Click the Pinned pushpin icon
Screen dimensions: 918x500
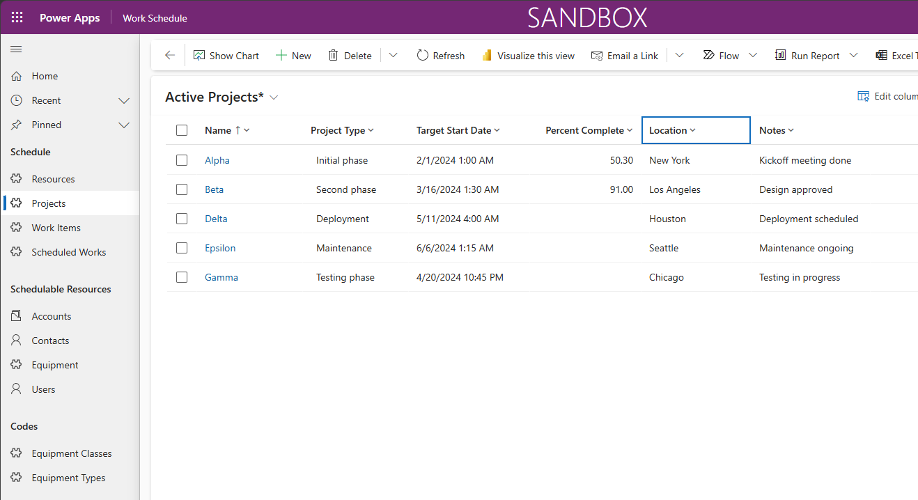point(17,125)
